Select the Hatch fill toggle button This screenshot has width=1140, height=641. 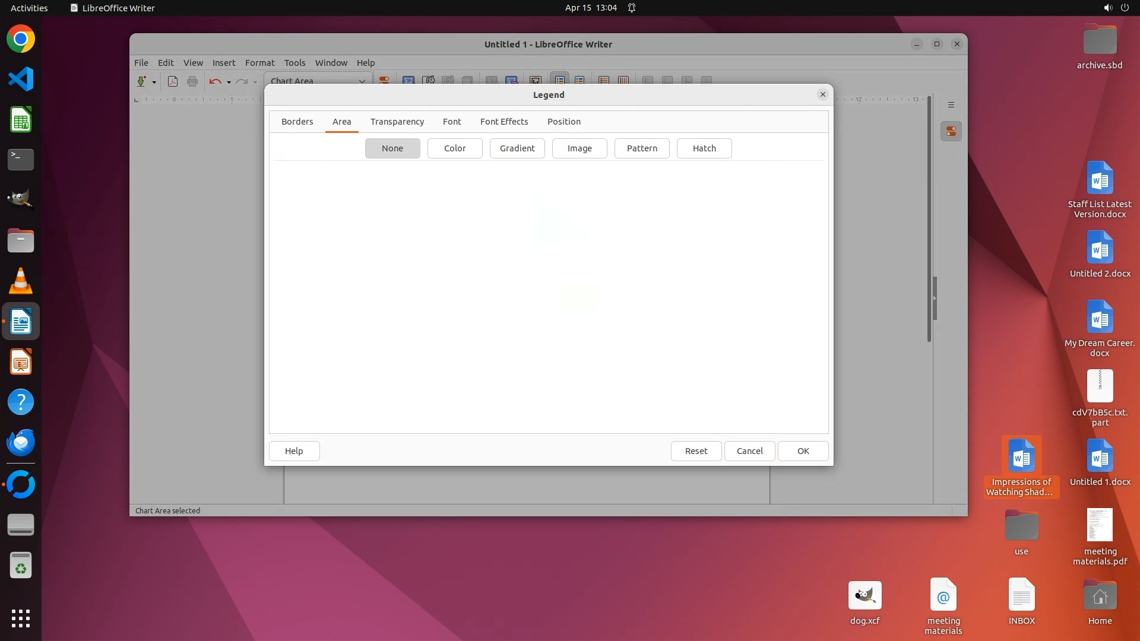coord(704,148)
